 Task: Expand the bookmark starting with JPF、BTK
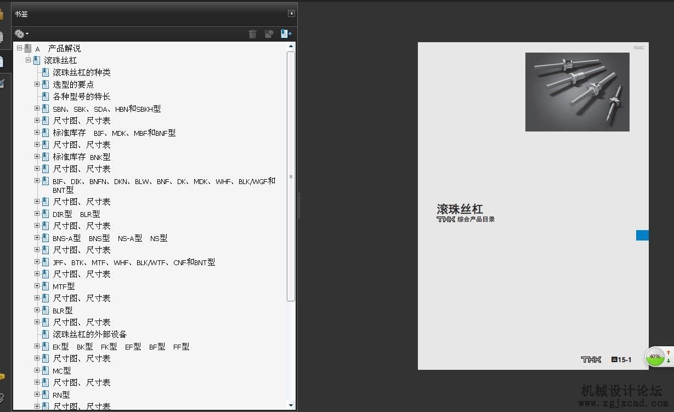37,262
